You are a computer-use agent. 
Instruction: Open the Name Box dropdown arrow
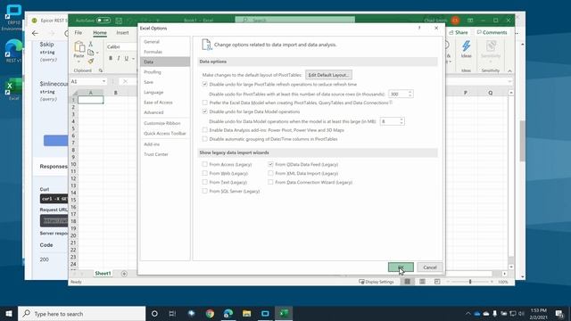pyautogui.click(x=103, y=81)
